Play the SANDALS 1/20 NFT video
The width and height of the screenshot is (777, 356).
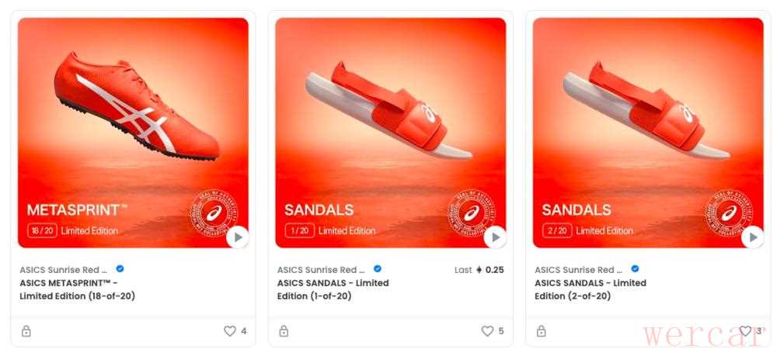(495, 237)
